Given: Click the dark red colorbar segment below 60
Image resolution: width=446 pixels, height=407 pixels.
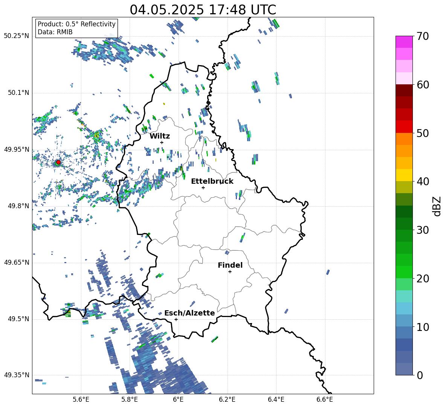Looking at the screenshot, I should [404, 90].
